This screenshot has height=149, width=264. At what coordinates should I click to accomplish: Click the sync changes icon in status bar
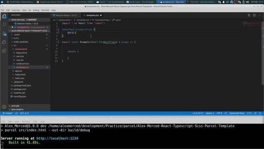point(16,113)
